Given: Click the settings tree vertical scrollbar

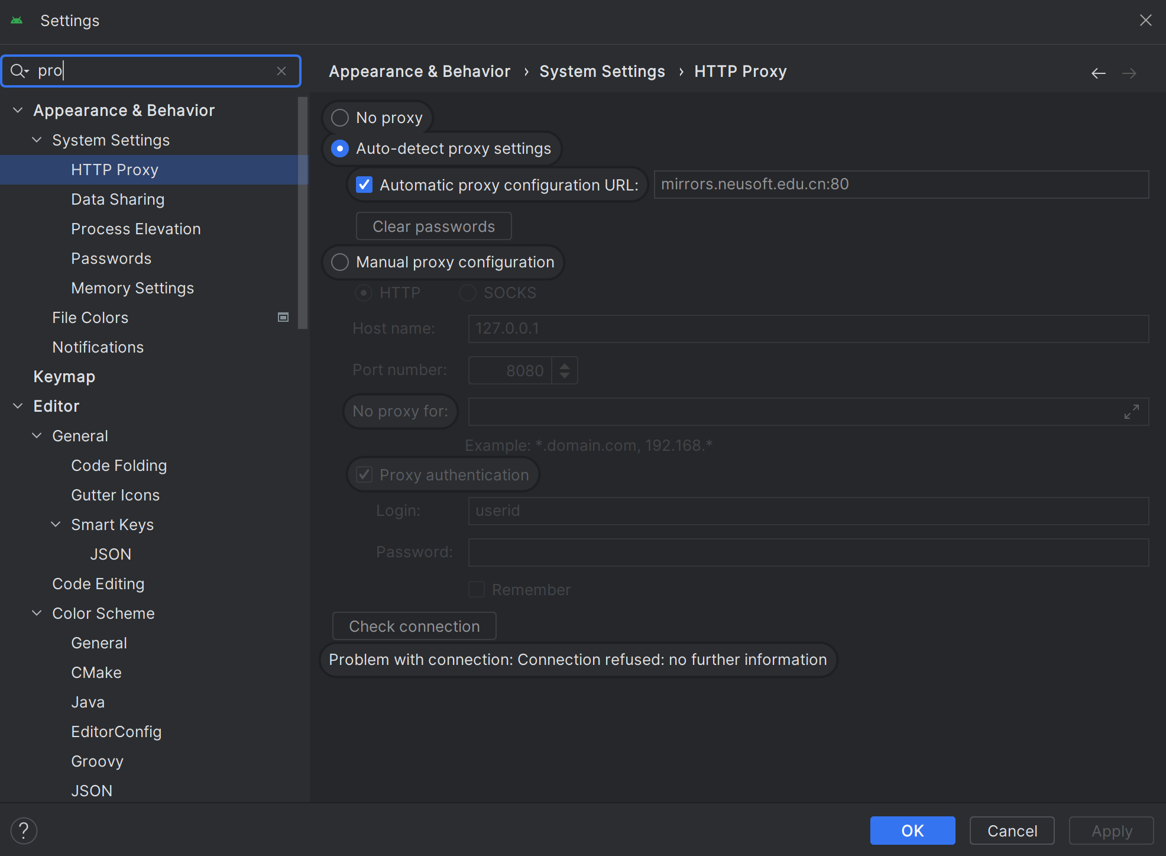Looking at the screenshot, I should click(x=303, y=213).
